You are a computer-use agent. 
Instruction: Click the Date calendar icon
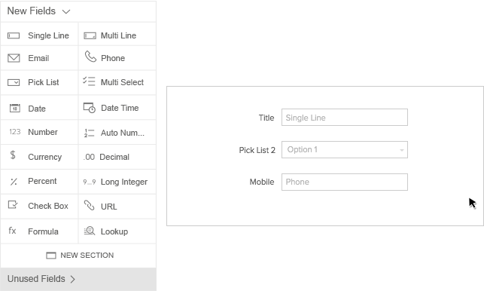coord(14,109)
